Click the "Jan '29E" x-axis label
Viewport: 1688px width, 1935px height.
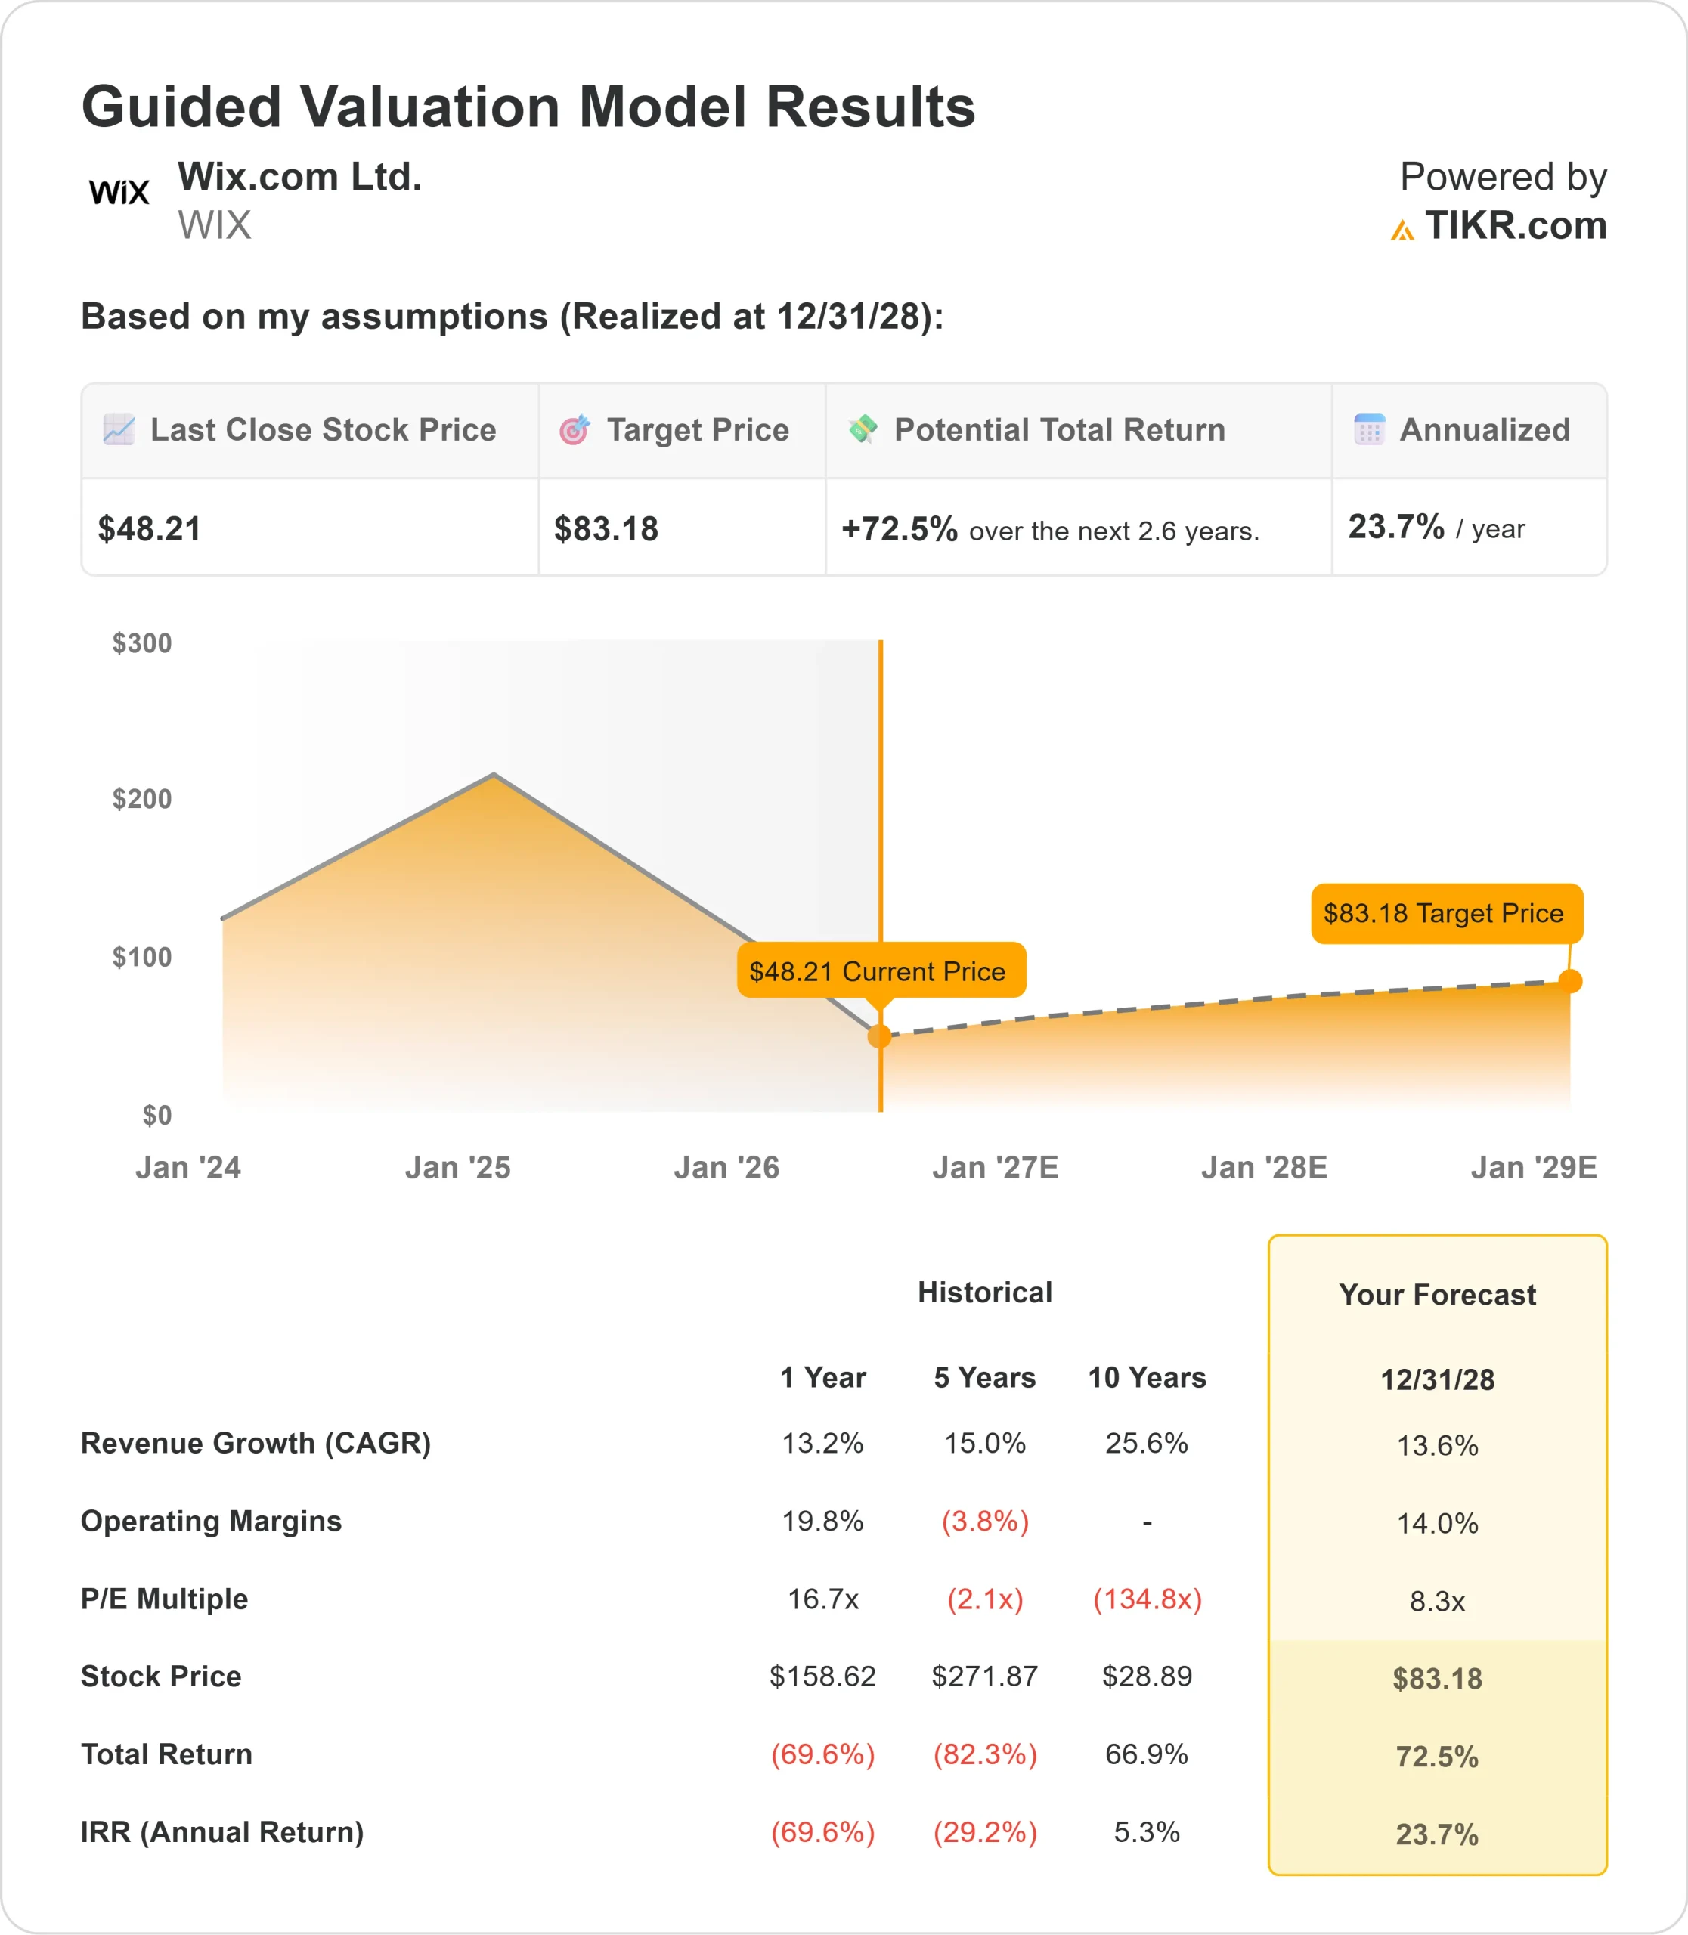click(1535, 1168)
